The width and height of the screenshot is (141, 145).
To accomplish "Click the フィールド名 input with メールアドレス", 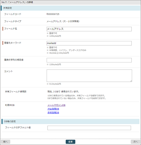I will 89,29.
